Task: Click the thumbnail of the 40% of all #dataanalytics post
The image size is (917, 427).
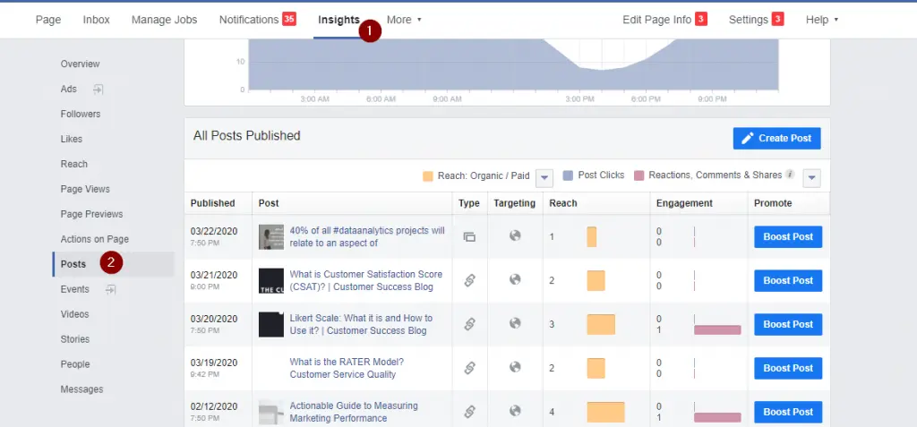Action: point(271,237)
